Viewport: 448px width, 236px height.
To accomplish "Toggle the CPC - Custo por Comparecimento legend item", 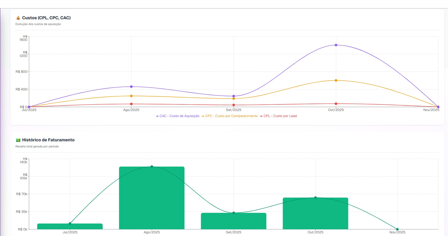I will [x=230, y=116].
